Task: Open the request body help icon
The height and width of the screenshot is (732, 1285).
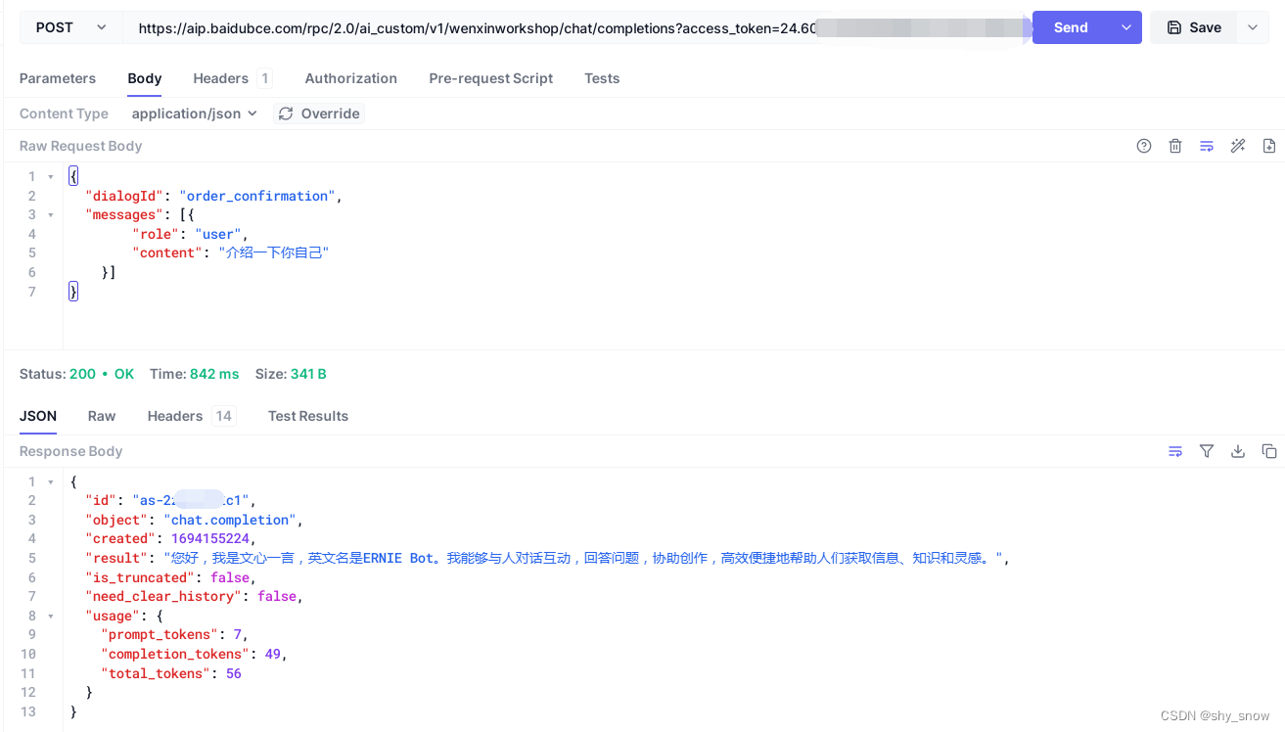Action: click(1144, 146)
